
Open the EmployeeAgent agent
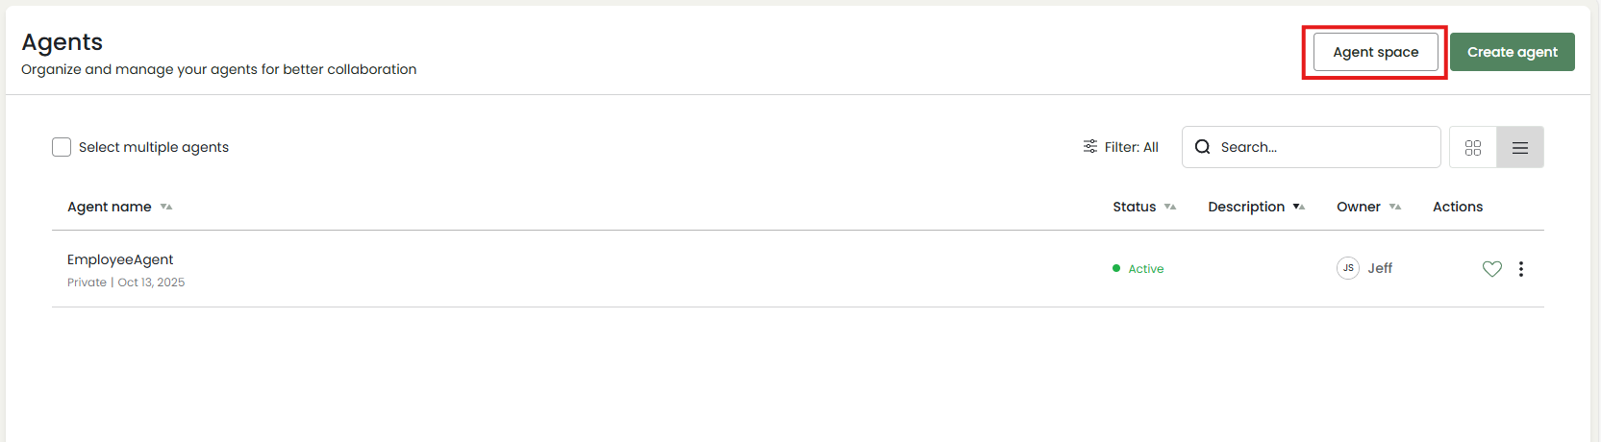coord(120,259)
